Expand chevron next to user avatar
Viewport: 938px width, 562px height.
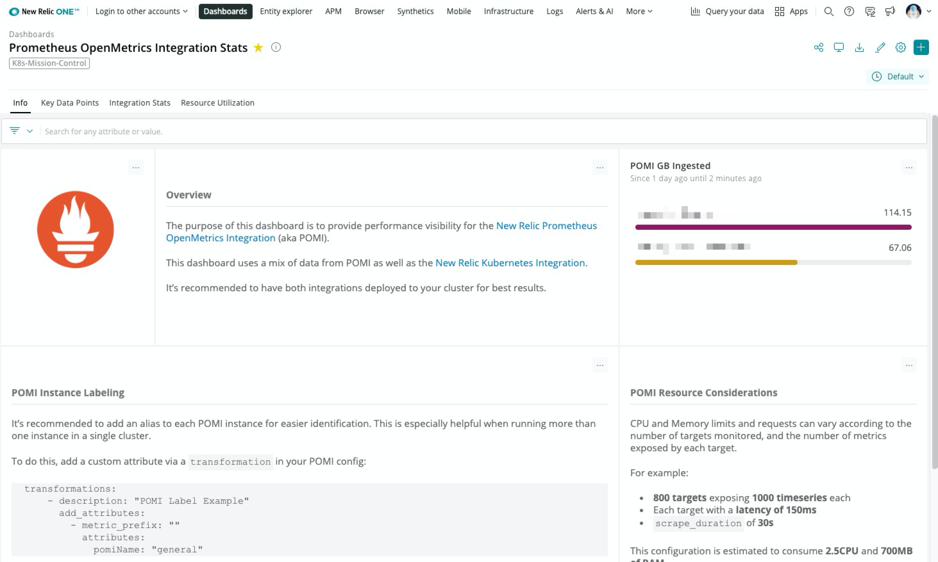[929, 12]
